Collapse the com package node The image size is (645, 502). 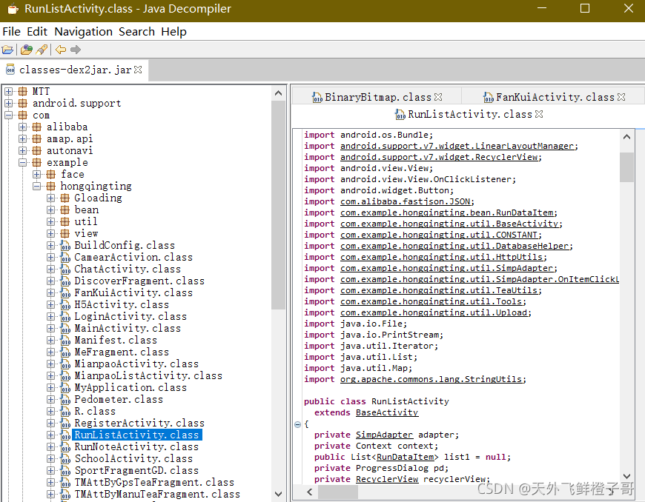[x=9, y=115]
